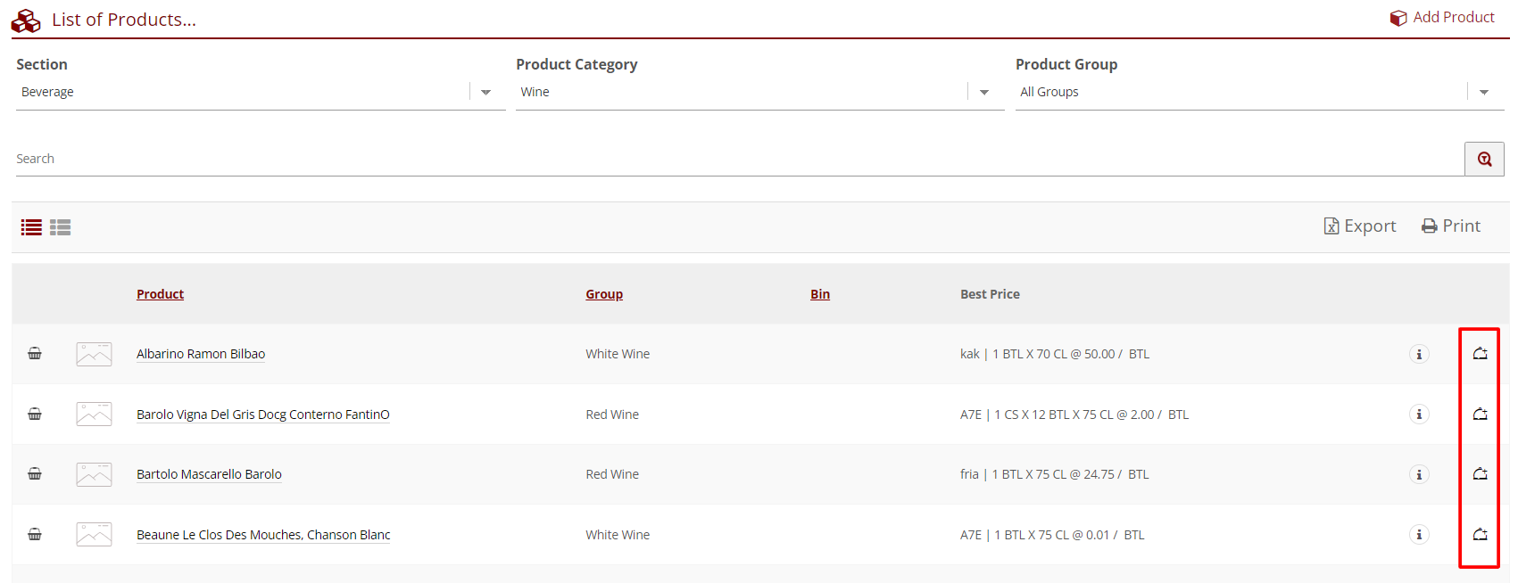
Task: Export the product list
Action: [1360, 226]
